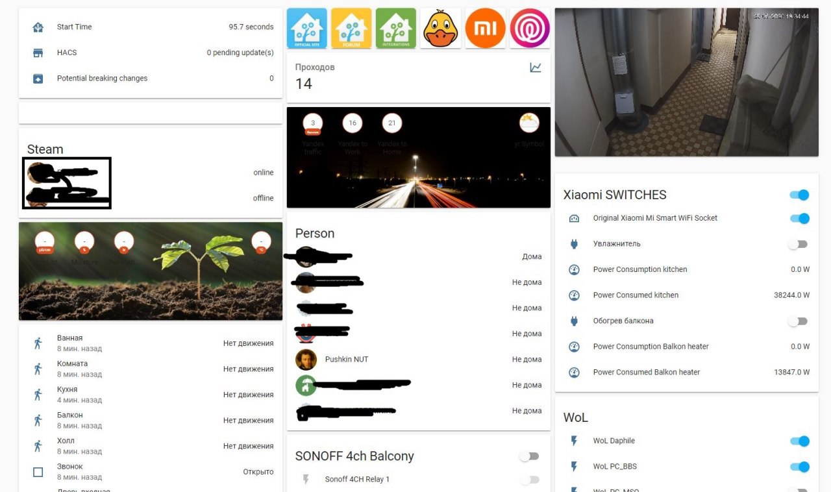The image size is (831, 492).
Task: Disable the WoL Daphile switch
Action: [x=799, y=441]
